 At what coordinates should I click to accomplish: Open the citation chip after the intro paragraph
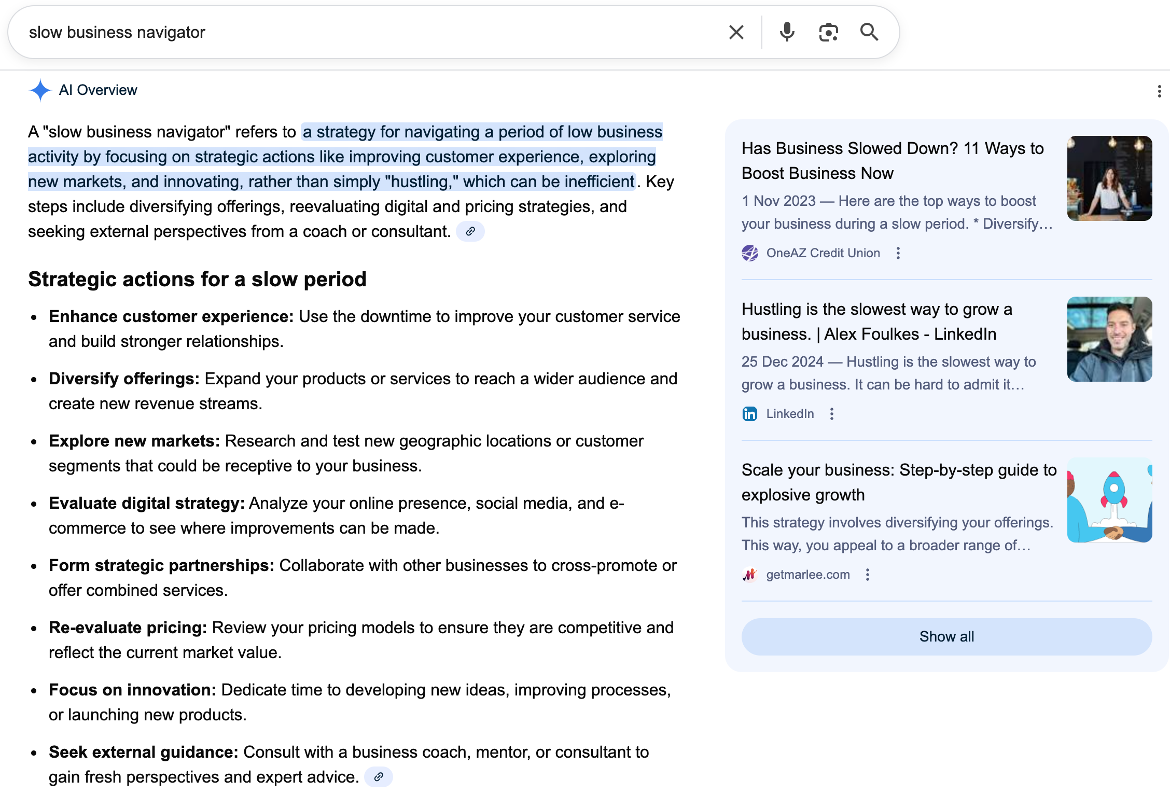coord(471,231)
